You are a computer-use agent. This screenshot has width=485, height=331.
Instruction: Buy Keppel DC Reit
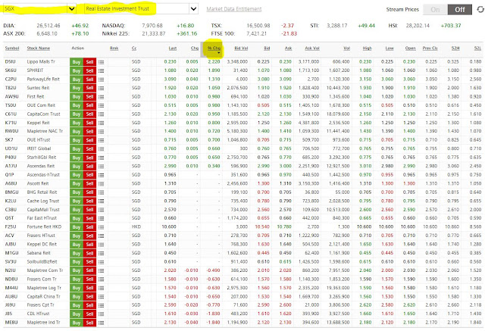pos(77,245)
